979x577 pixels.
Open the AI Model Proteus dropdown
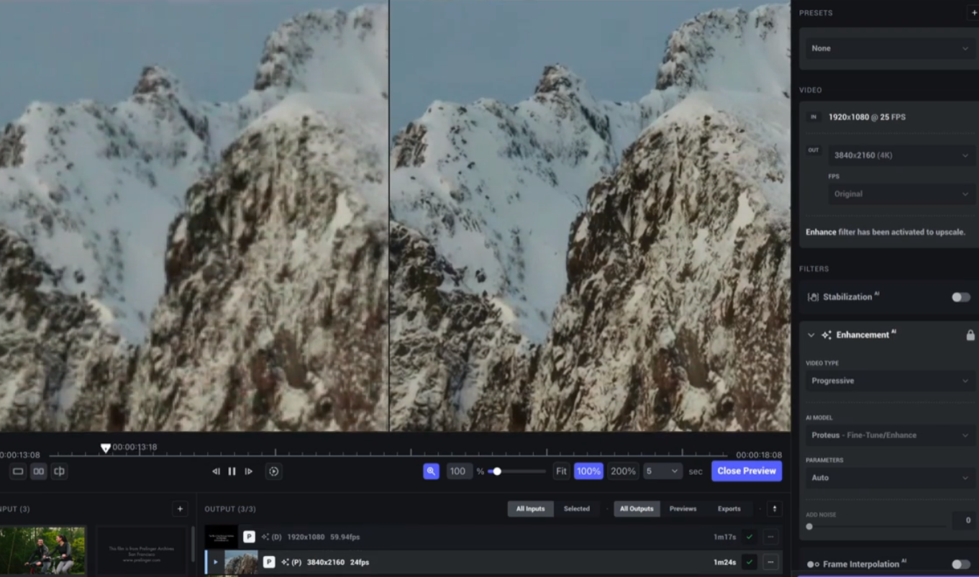point(889,435)
